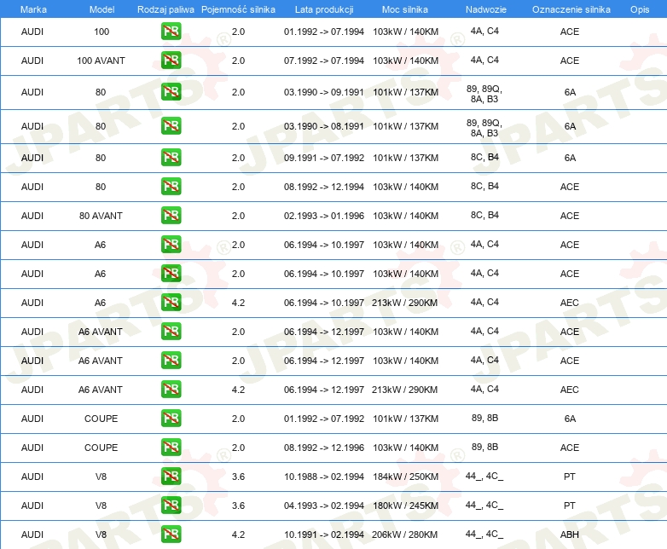This screenshot has width=667, height=549.
Task: Click the date range '07.1992 -> 07.1994'
Action: (x=324, y=61)
